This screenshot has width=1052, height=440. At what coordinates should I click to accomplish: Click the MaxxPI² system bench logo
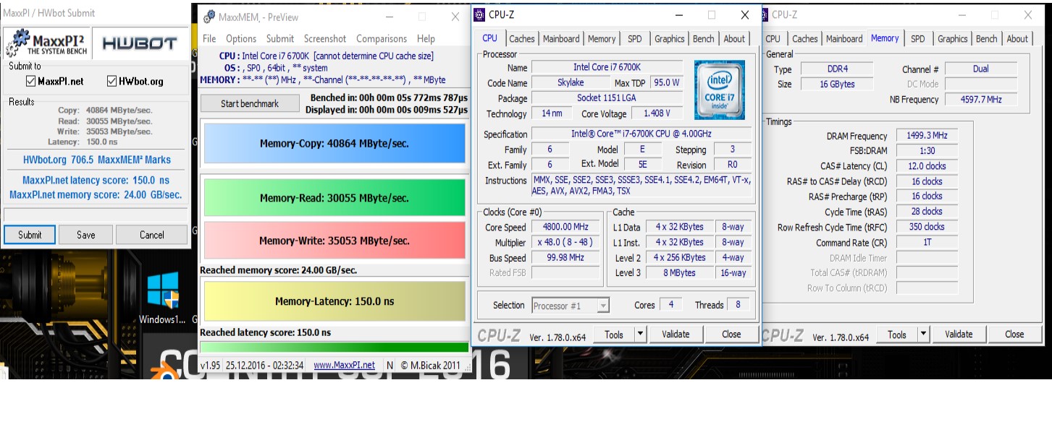click(x=47, y=43)
